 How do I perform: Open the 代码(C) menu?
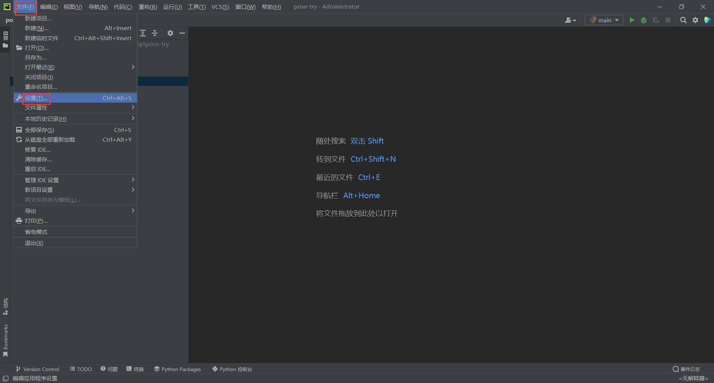[123, 7]
